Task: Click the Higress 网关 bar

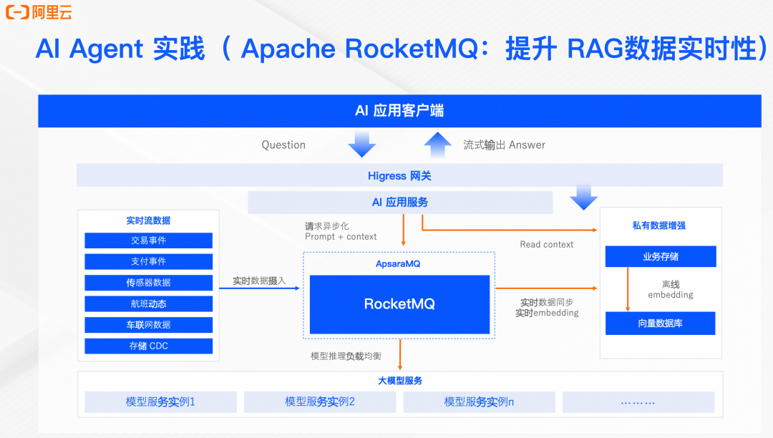Action: [399, 175]
